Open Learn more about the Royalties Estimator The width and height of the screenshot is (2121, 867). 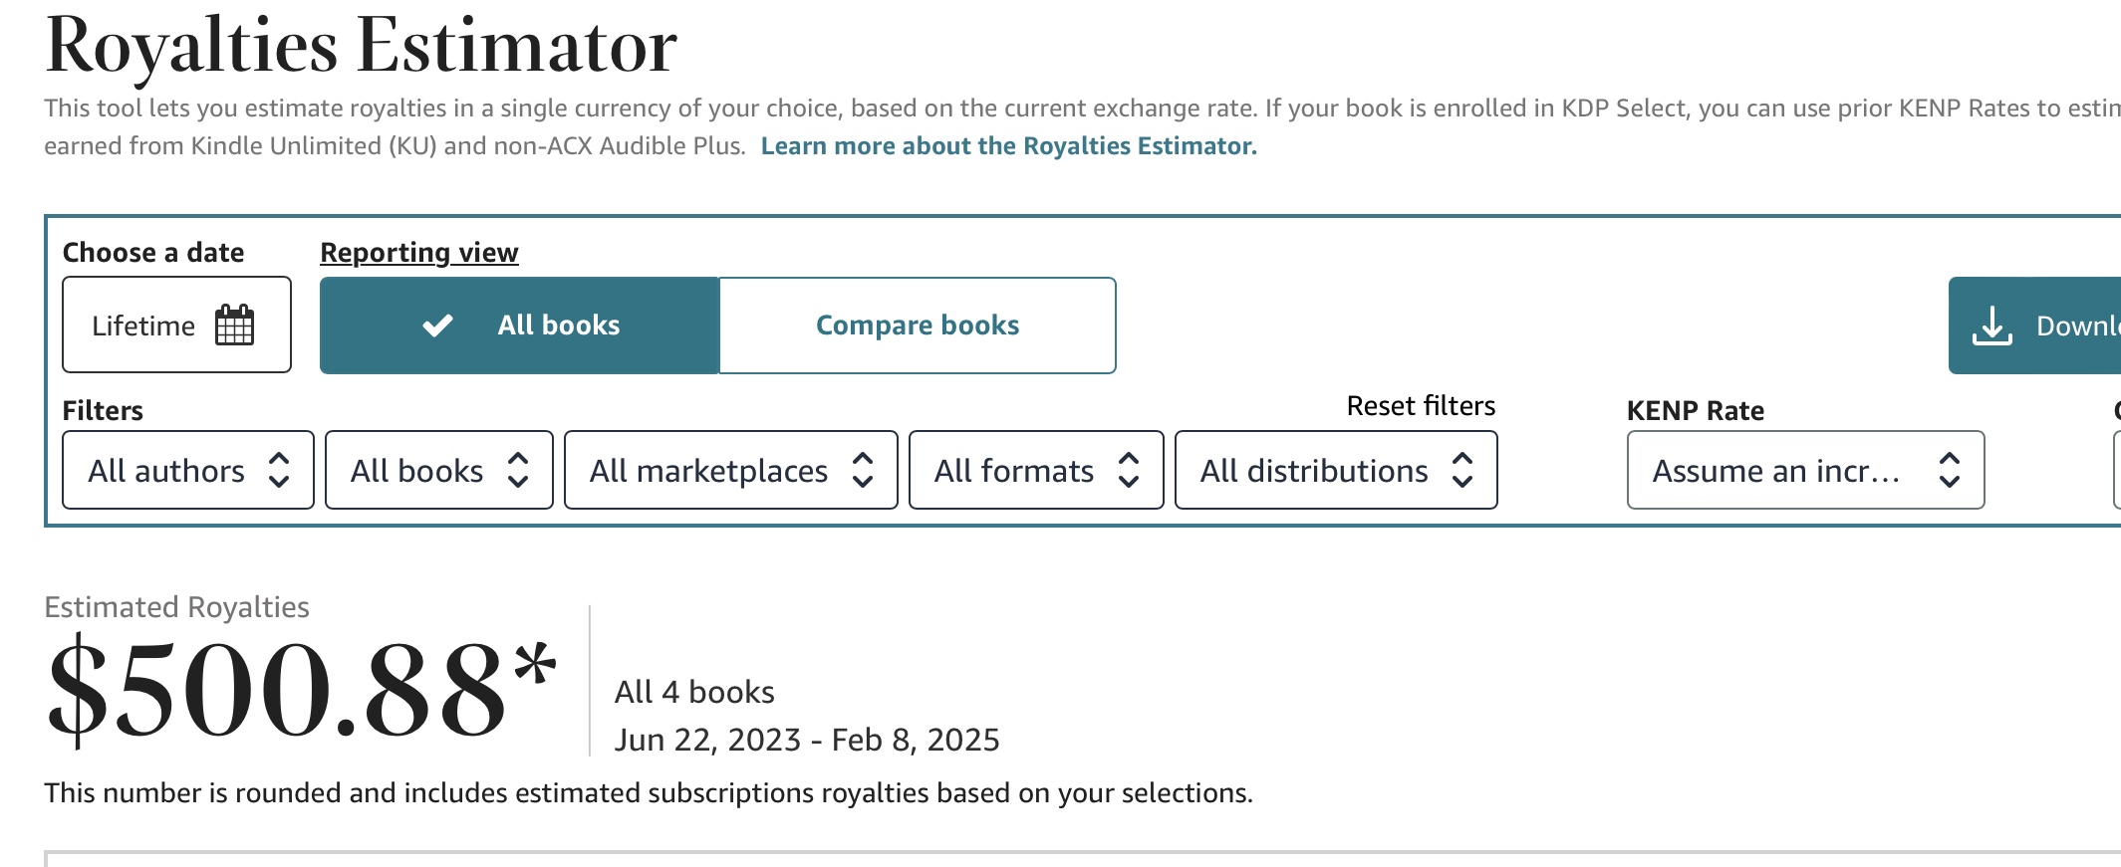(x=1008, y=146)
